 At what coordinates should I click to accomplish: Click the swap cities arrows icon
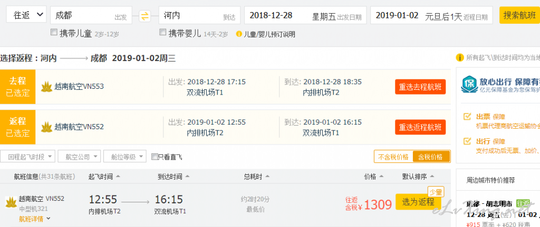coord(145,16)
